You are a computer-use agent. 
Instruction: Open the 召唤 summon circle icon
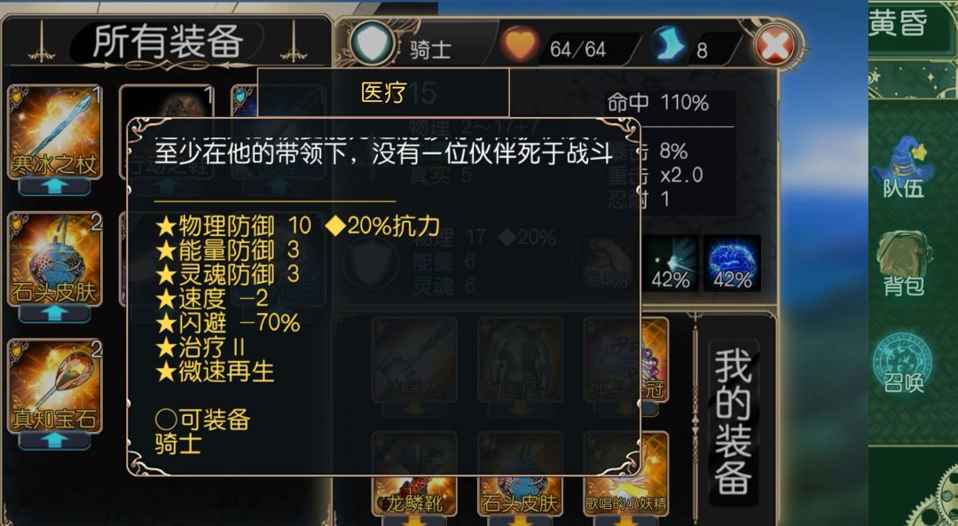pyautogui.click(x=903, y=362)
